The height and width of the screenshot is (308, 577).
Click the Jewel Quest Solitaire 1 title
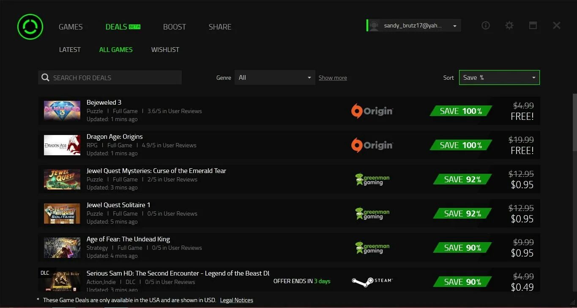tap(118, 205)
